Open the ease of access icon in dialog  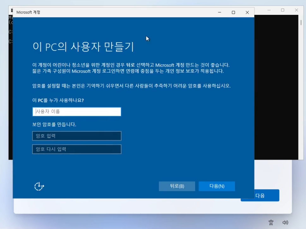[39, 186]
